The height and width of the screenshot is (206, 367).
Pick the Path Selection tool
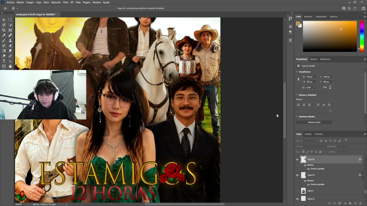[10, 61]
